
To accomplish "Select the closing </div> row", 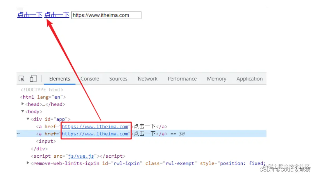I will pos(39,149).
